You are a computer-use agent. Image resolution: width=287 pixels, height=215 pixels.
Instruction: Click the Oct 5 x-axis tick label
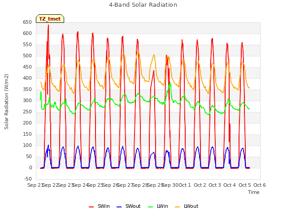(245, 185)
